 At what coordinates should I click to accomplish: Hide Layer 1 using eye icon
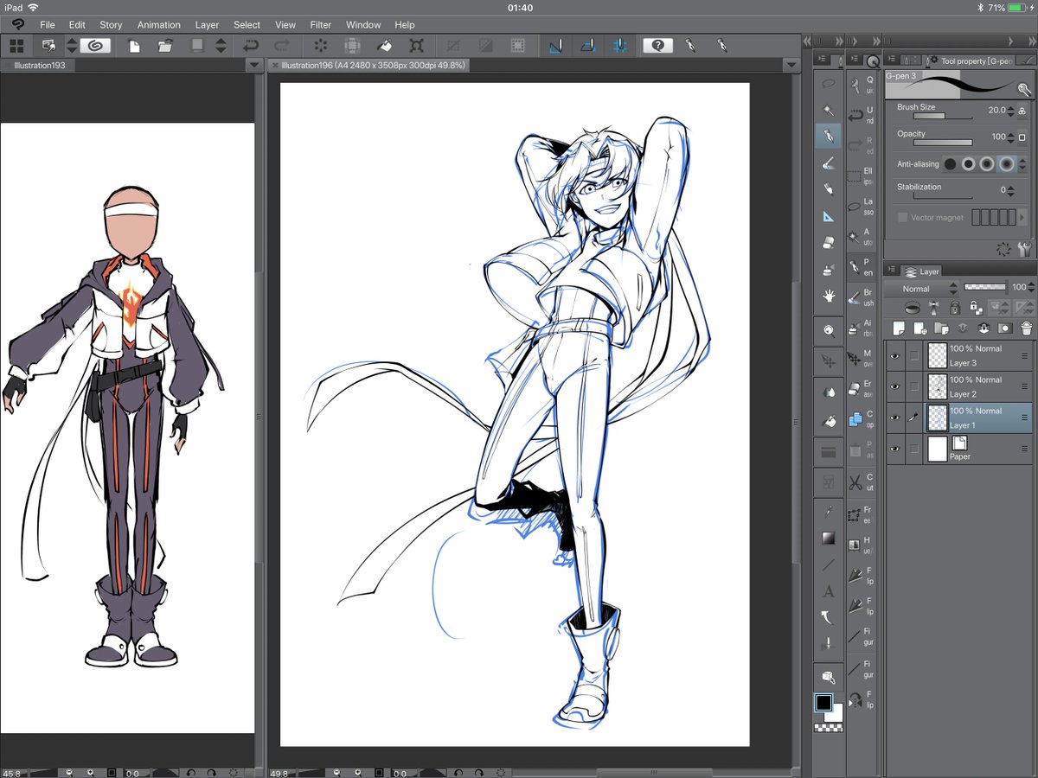(894, 418)
